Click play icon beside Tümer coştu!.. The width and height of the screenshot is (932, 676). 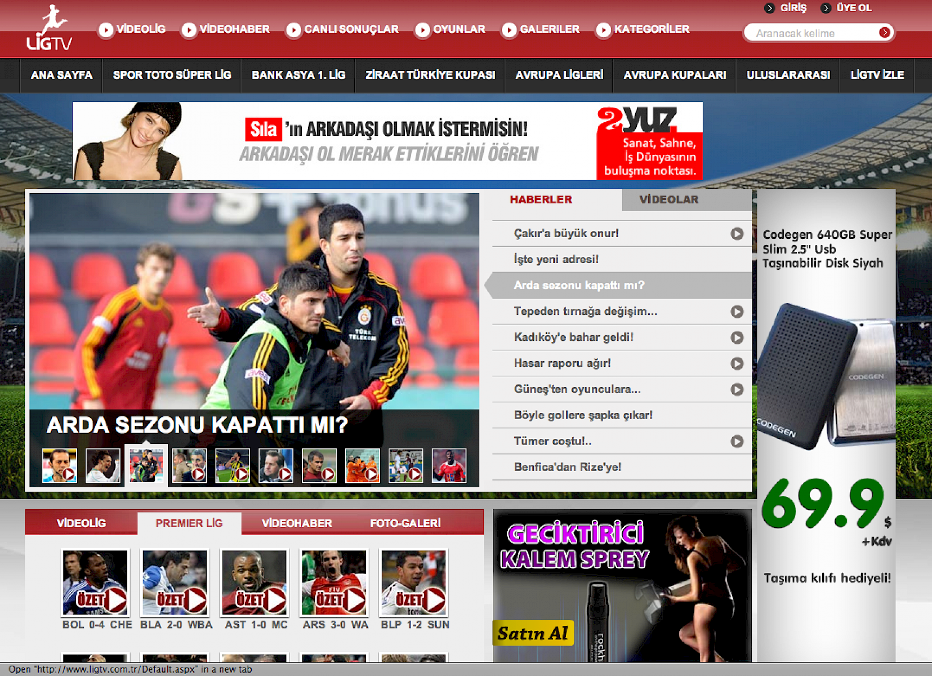pos(737,441)
